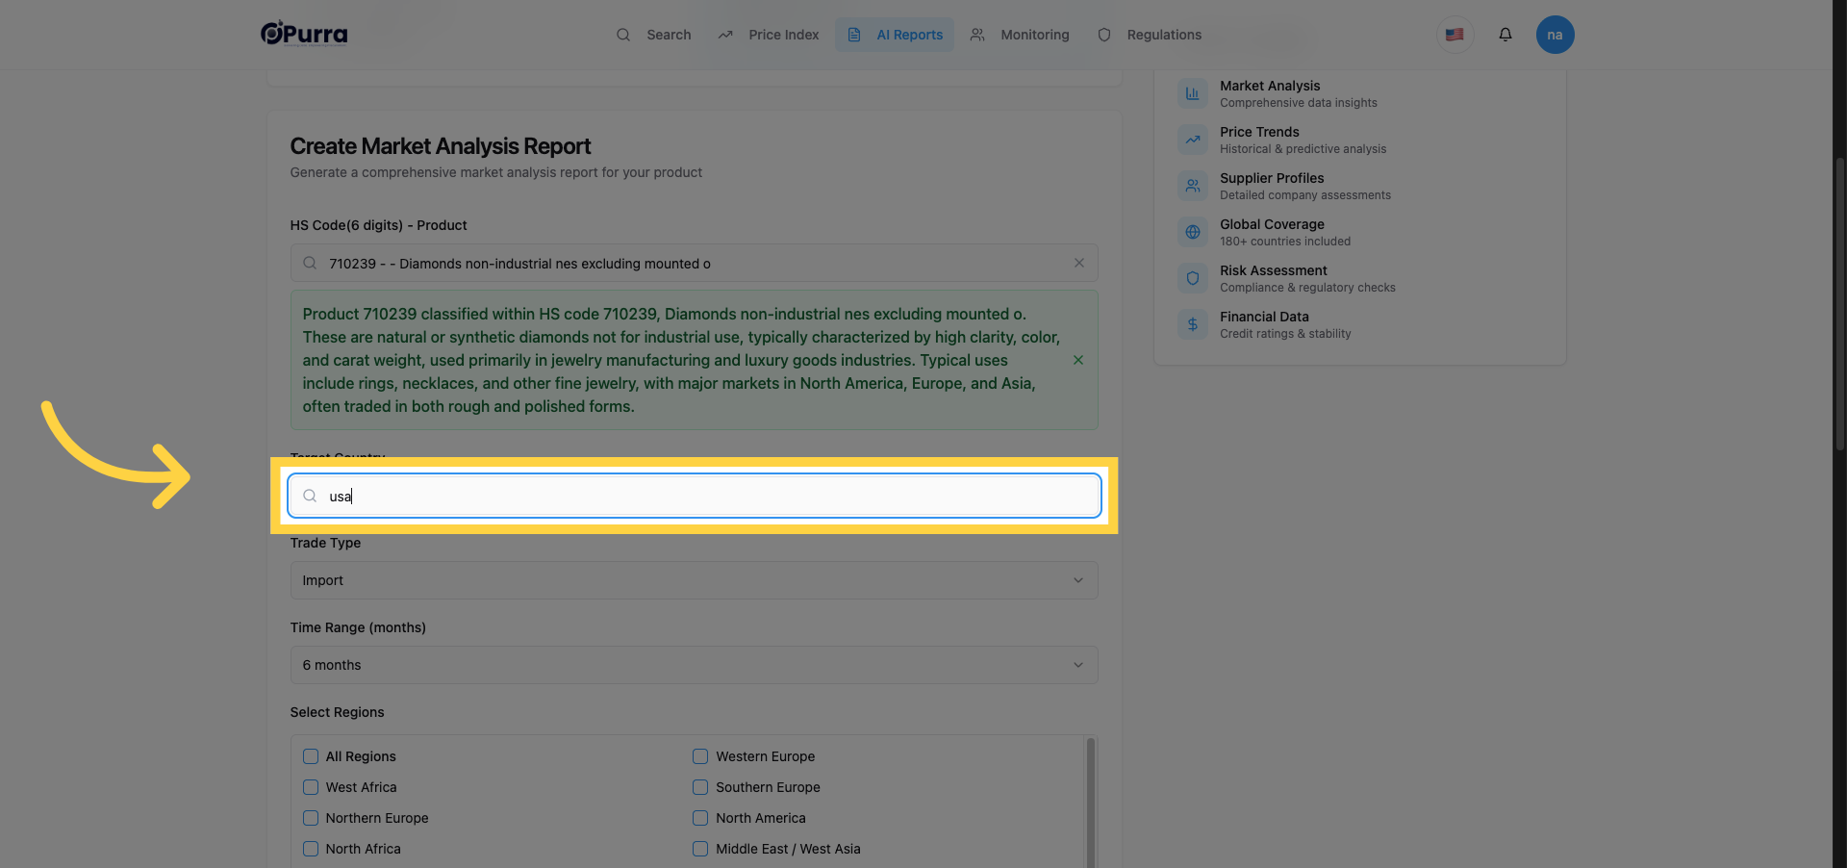
Task: Click the 'Market Analysis' feature title
Action: (1270, 86)
